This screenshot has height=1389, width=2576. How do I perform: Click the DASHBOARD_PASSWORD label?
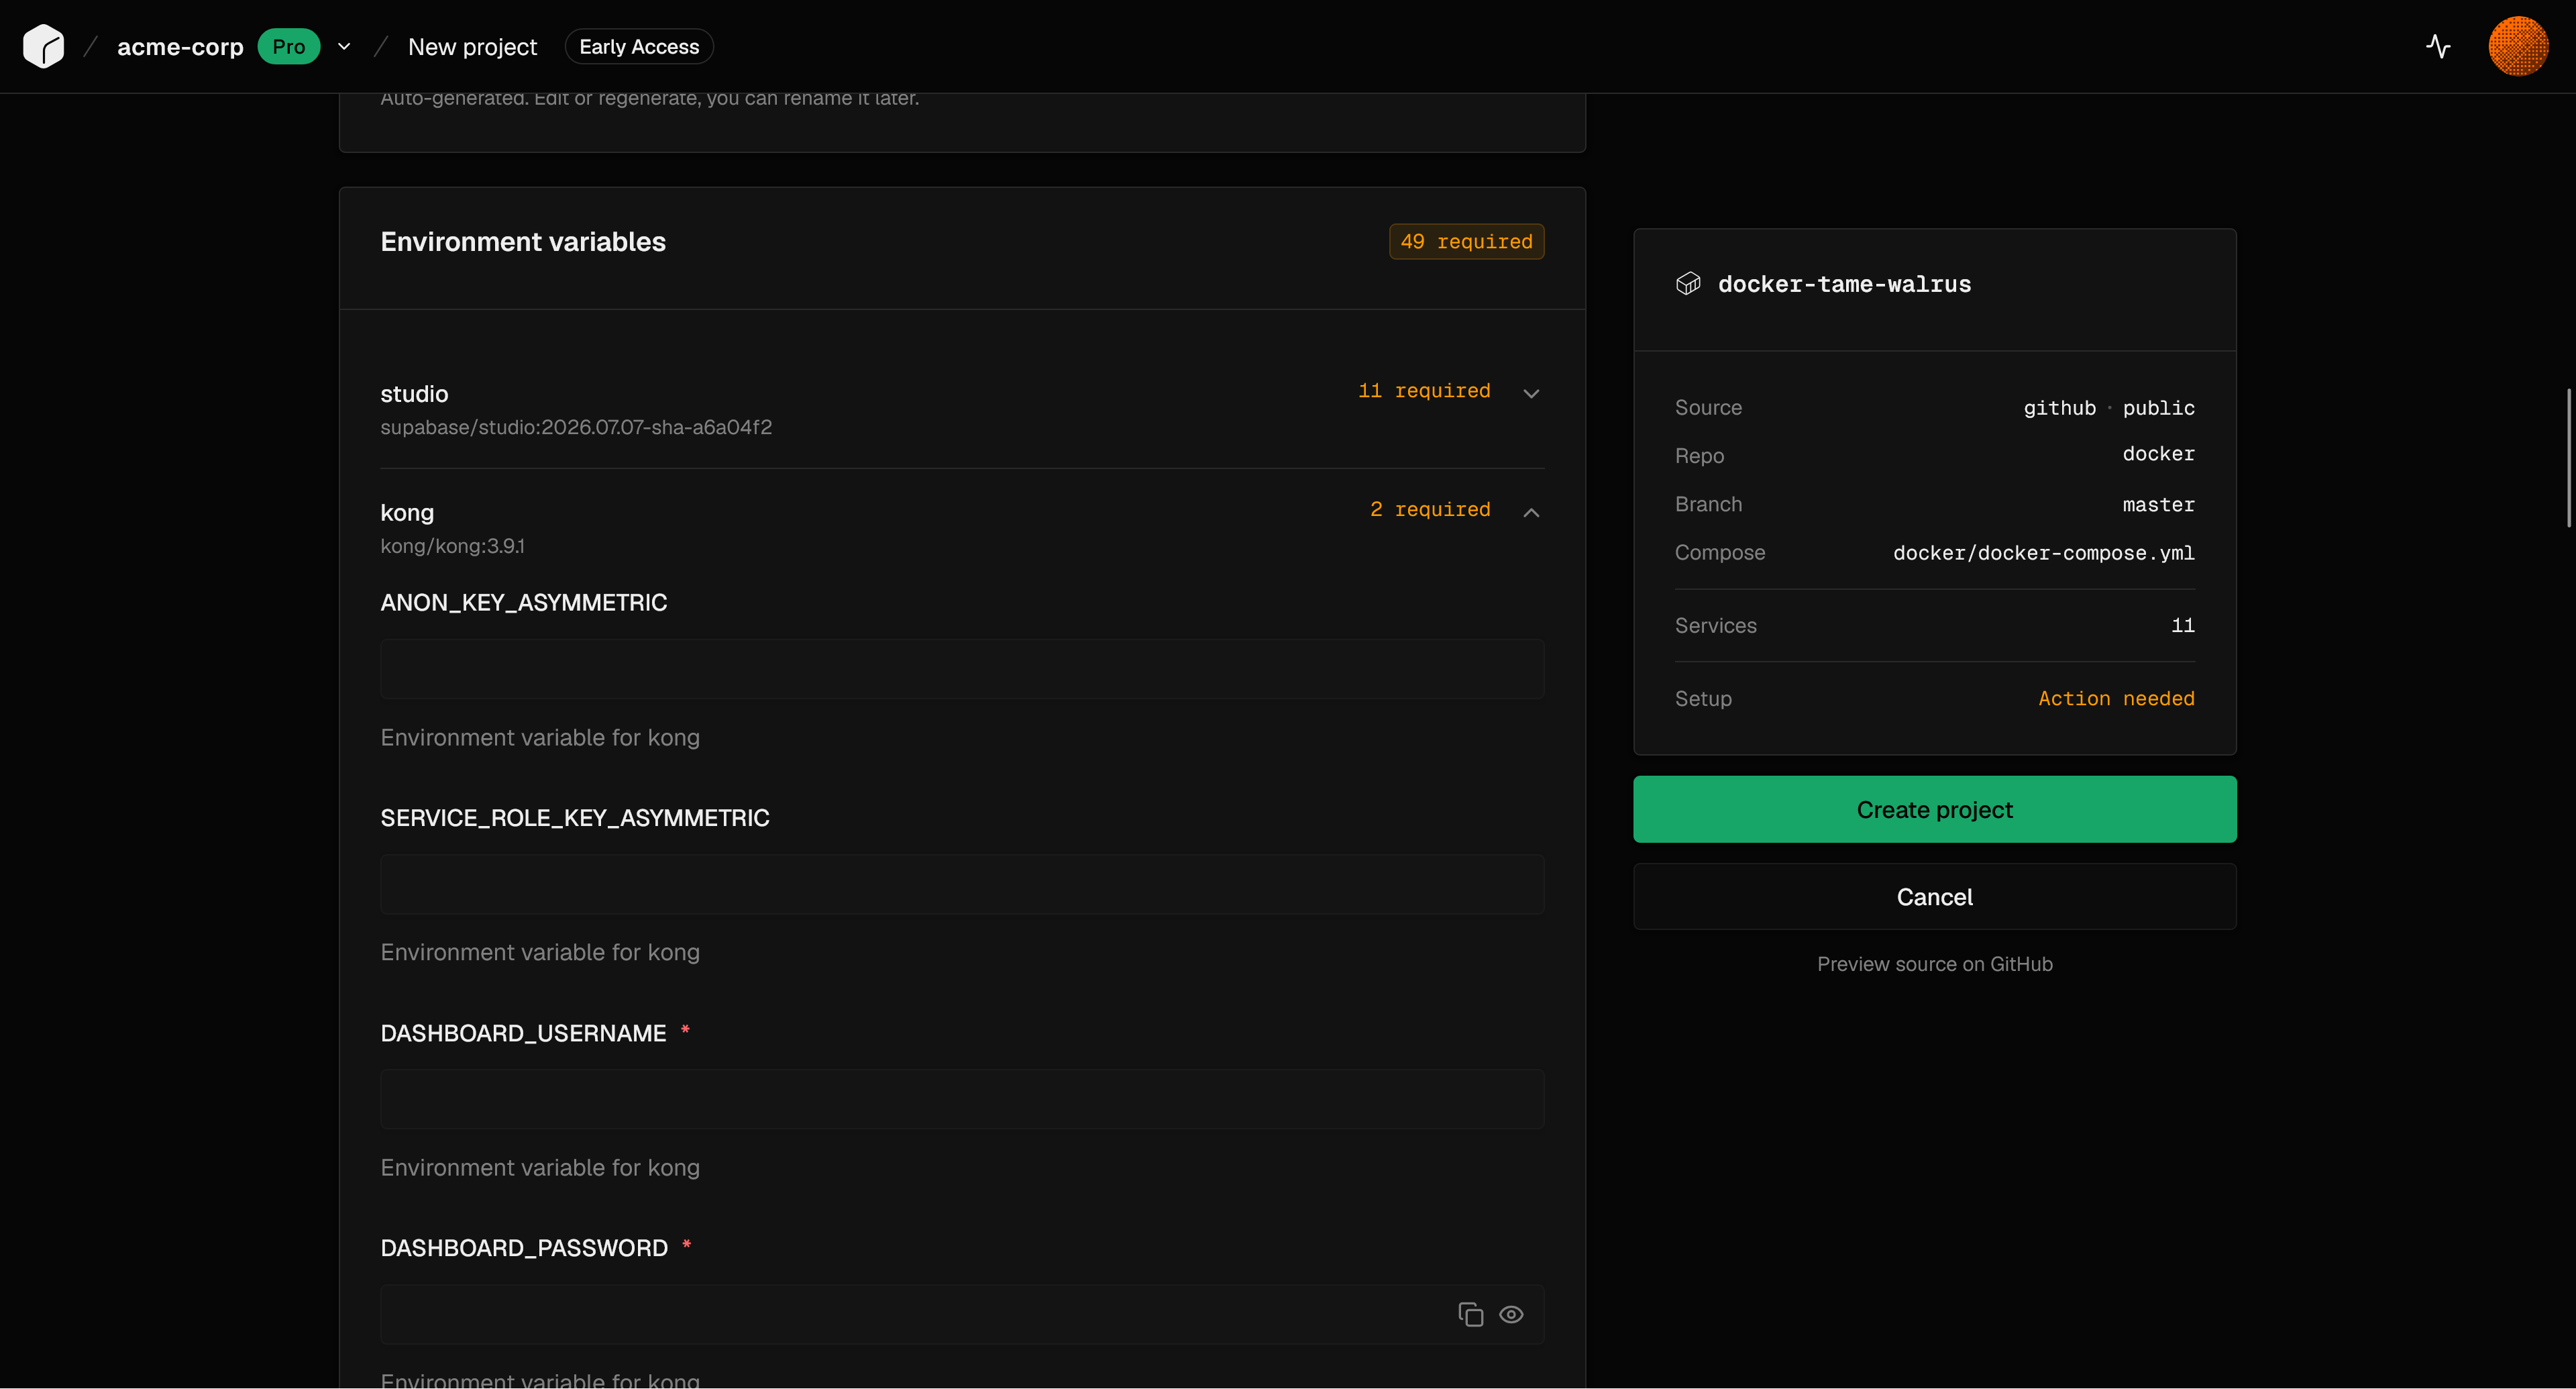point(524,1248)
